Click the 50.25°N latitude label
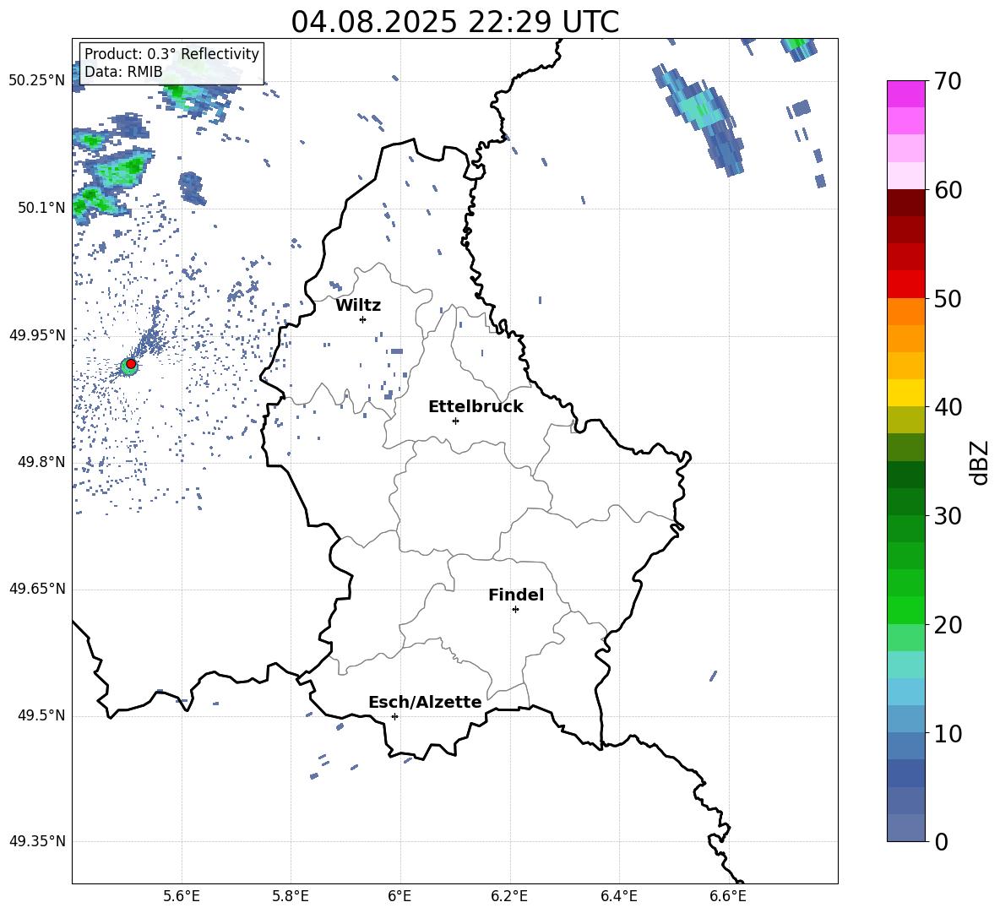 [x=37, y=81]
